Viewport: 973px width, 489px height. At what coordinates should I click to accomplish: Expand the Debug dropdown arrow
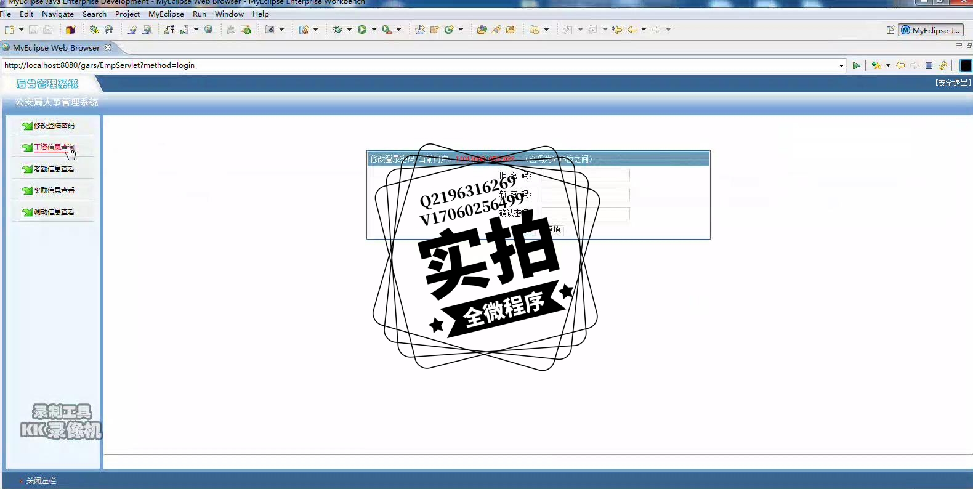point(349,30)
